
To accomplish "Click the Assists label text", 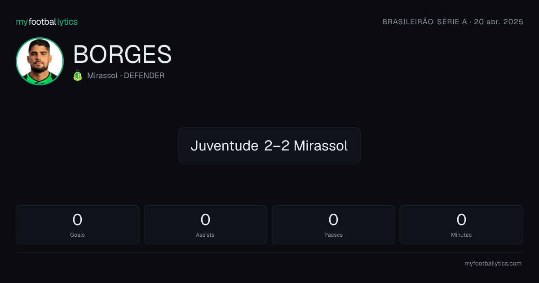I will point(205,234).
